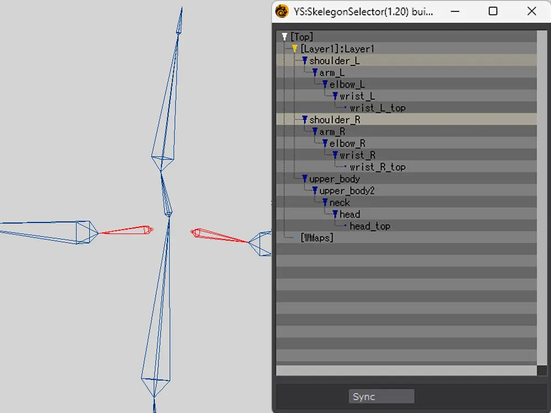This screenshot has width=551, height=413.
Task: Click the yellow bone icon next to Layer1
Action: pos(295,49)
